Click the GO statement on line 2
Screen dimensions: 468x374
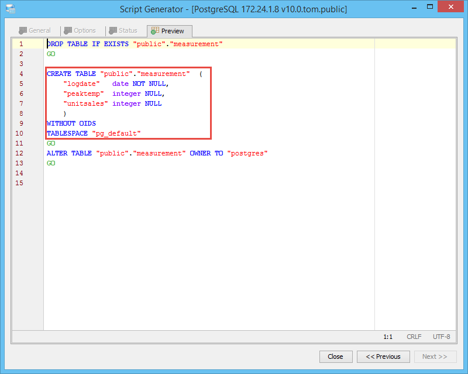[x=51, y=54]
